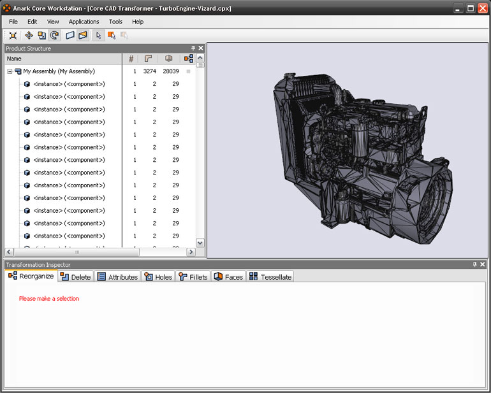This screenshot has width=491, height=393.
Task: Minimize the Anark Core Workstation window
Action: click(458, 8)
